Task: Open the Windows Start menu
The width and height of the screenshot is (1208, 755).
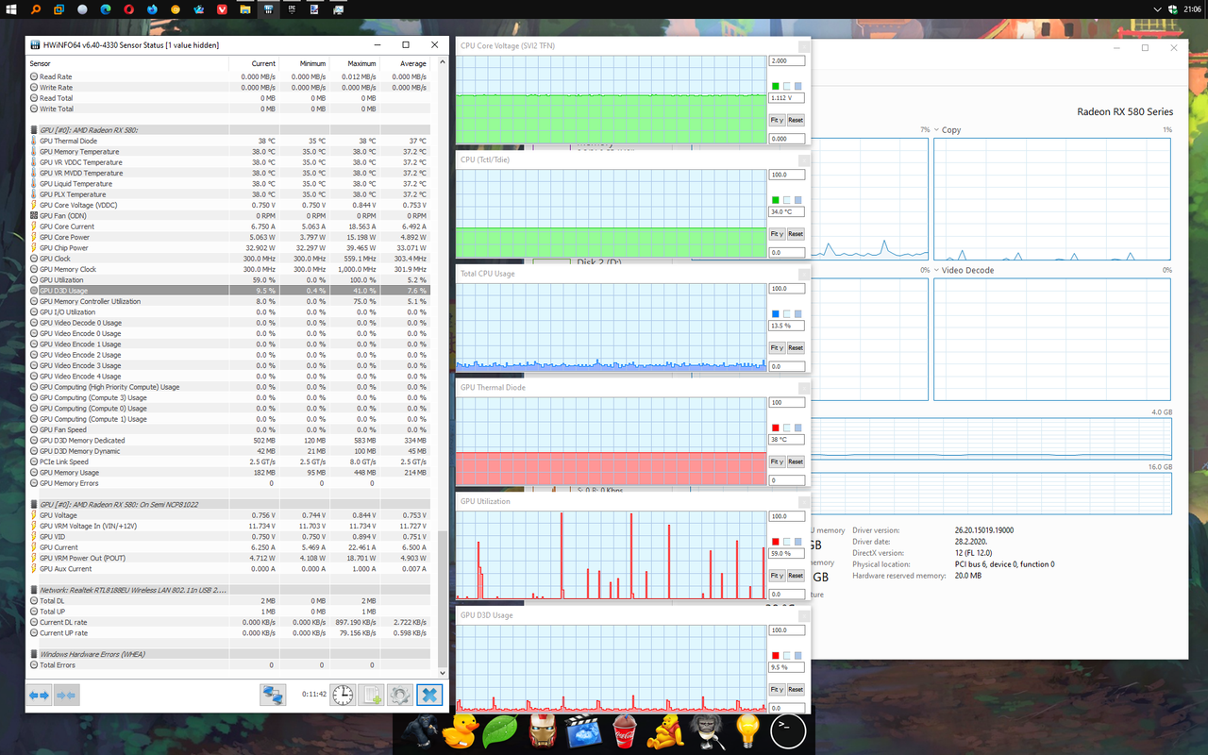Action: click(x=12, y=8)
